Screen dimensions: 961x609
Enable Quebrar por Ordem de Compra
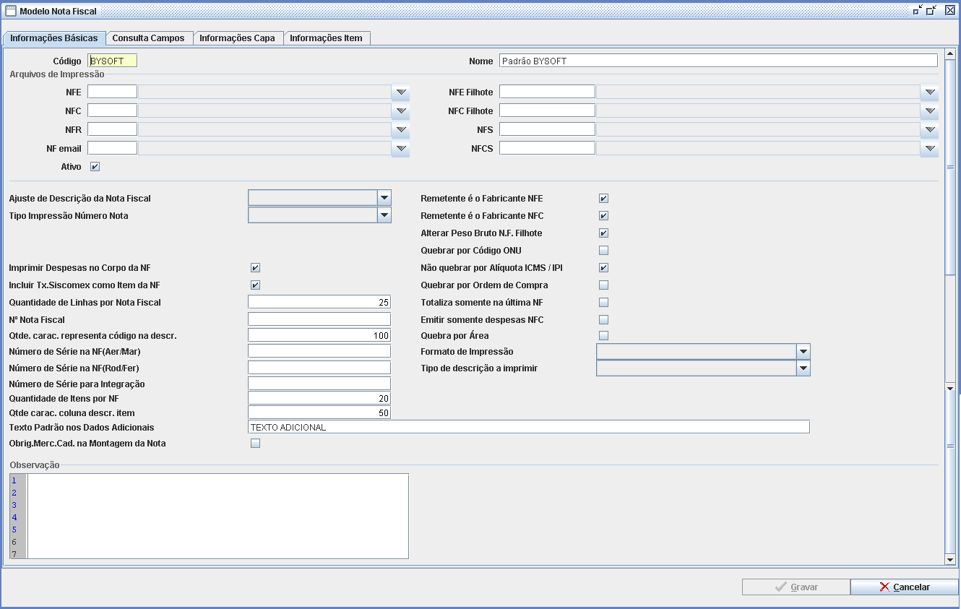click(x=604, y=285)
